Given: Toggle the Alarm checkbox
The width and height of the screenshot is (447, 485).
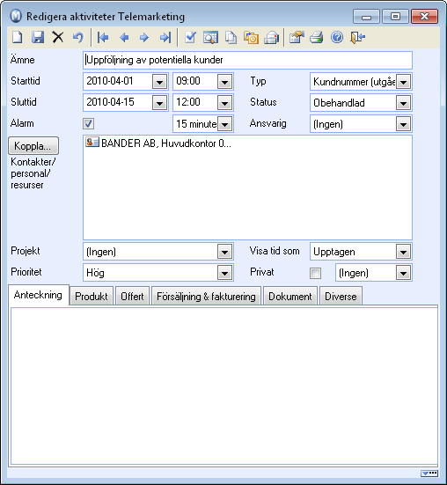Looking at the screenshot, I should tap(88, 124).
